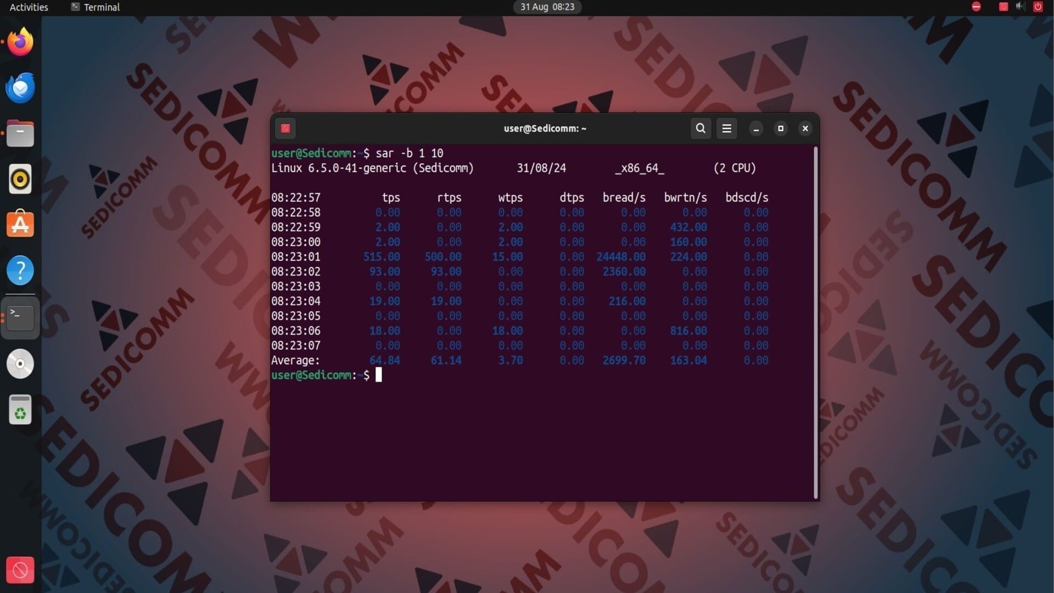Open the clock showing 31 Aug 08:23
This screenshot has width=1054, height=593.
tap(547, 7)
